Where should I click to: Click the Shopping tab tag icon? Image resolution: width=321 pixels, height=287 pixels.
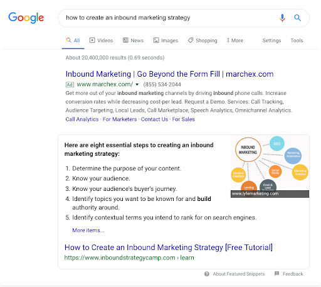pos(191,40)
